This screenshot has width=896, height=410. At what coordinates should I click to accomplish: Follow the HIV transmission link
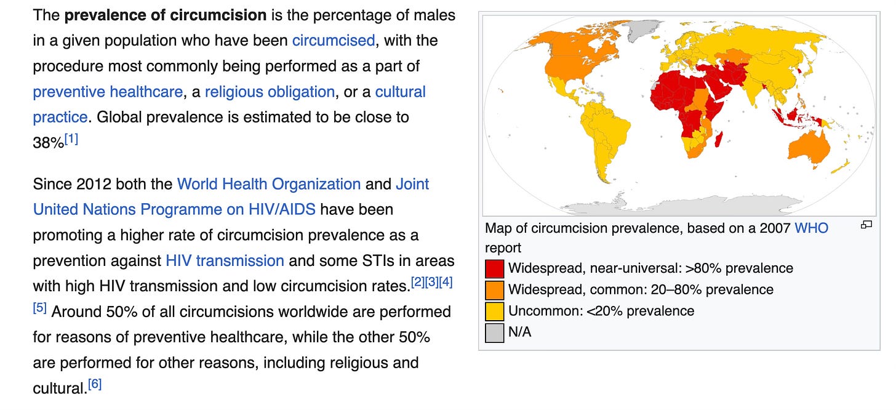pyautogui.click(x=225, y=260)
